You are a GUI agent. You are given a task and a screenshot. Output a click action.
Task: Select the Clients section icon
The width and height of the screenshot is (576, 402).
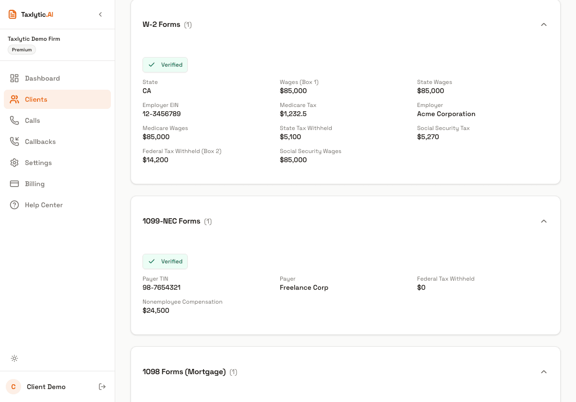[14, 99]
